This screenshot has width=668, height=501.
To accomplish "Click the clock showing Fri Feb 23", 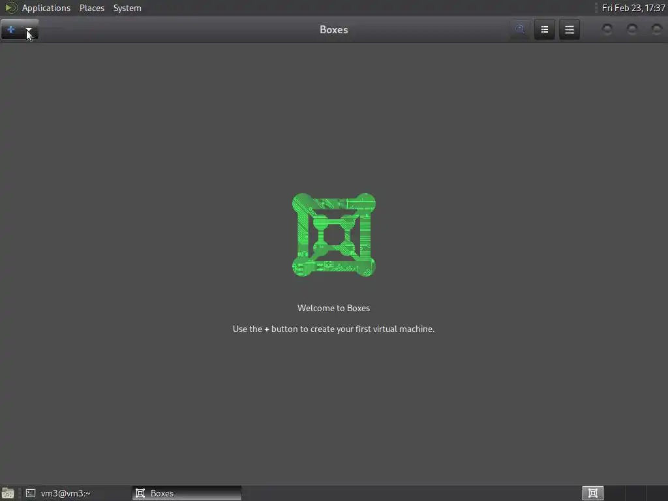I will coord(633,8).
